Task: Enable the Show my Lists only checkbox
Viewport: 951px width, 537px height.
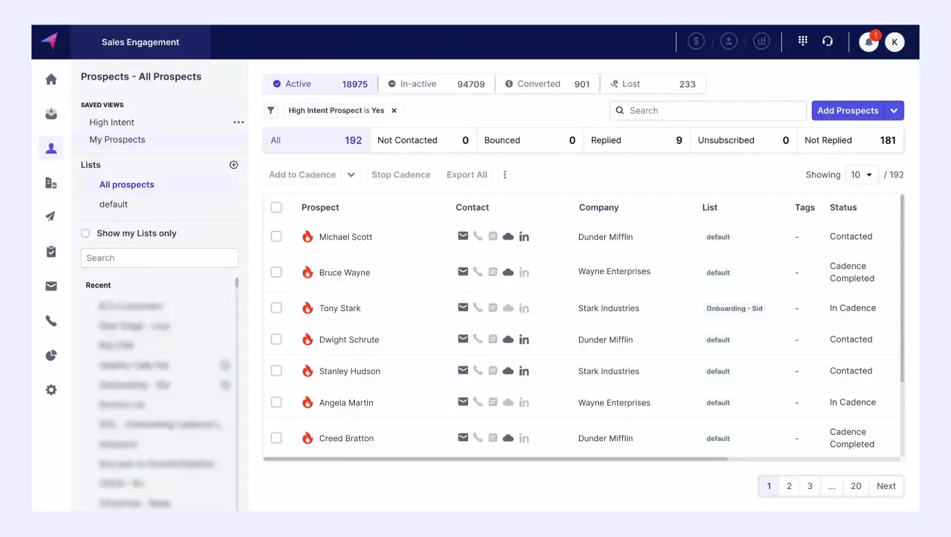Action: pyautogui.click(x=85, y=233)
